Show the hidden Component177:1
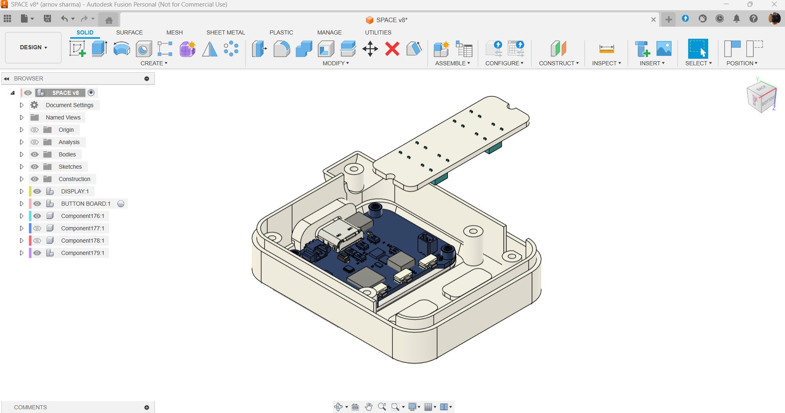 pyautogui.click(x=37, y=228)
